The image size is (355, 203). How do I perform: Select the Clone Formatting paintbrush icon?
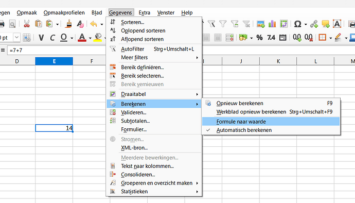[68, 24]
